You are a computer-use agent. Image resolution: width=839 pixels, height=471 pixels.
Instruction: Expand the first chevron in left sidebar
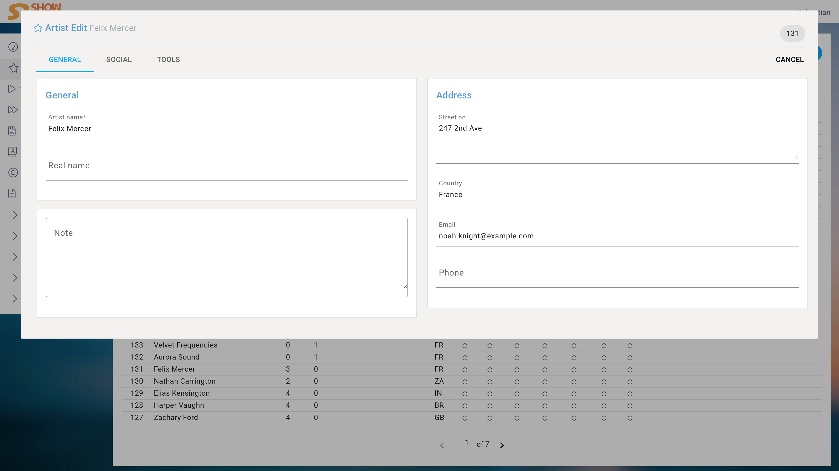pyautogui.click(x=15, y=215)
